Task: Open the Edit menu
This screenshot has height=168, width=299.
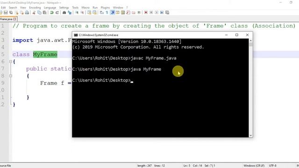Action: (3, 7)
